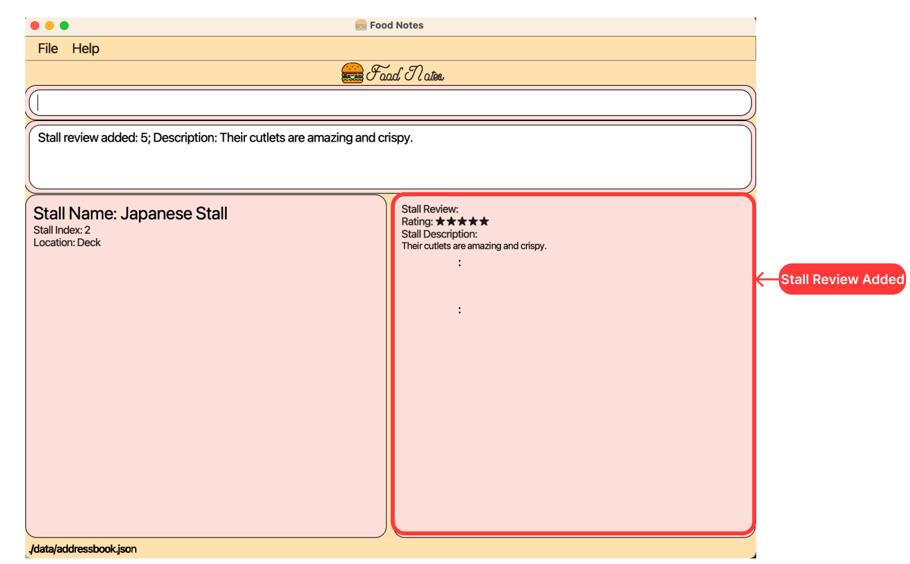
Task: Minimize the window using the yellow button
Action: click(x=50, y=25)
